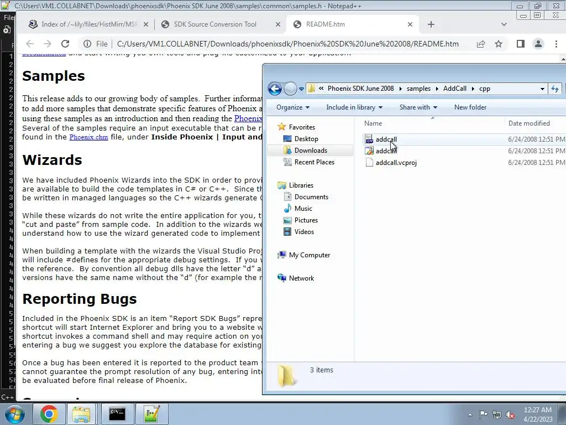Viewport: 566px width, 425px height.
Task: Click the Chrome address bar URL
Action: (x=287, y=44)
